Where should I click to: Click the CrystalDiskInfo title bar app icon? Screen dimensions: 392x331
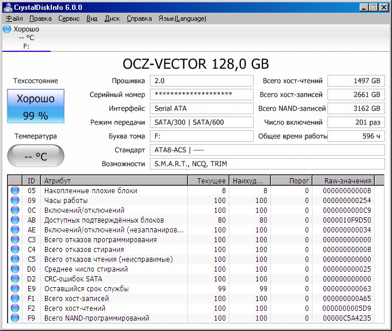7,7
